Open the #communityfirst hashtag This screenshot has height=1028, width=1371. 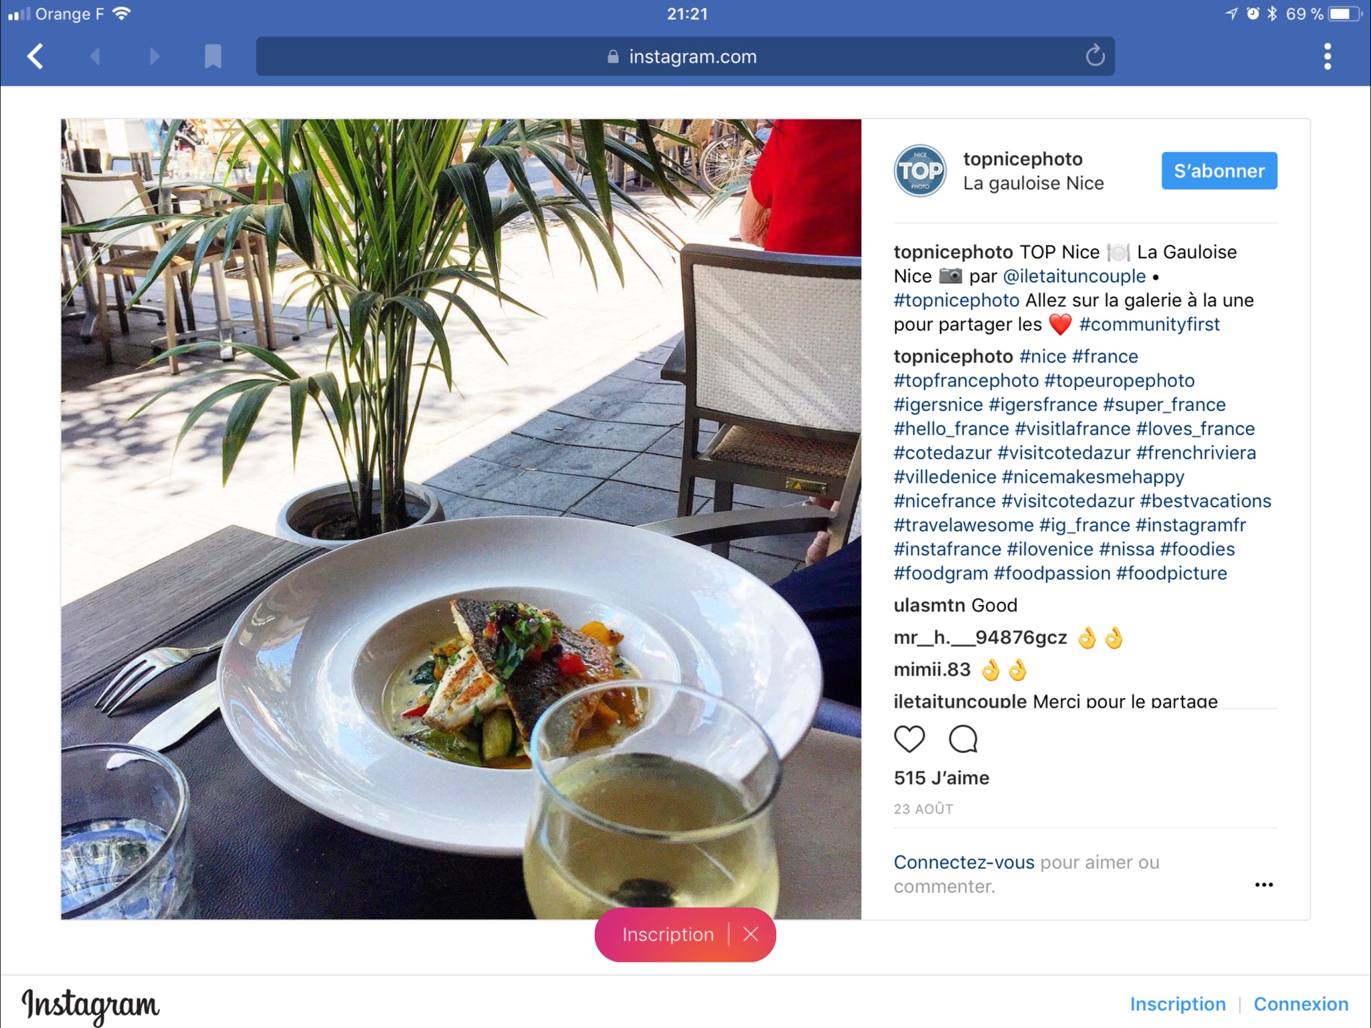point(1149,325)
